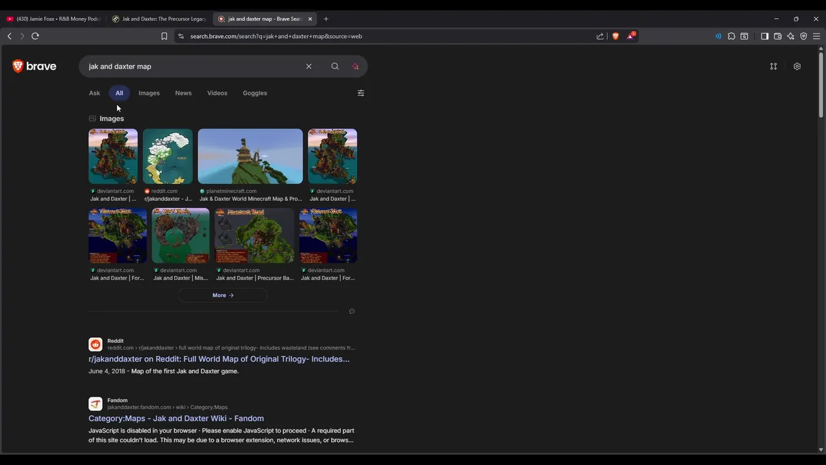Open Reddit Full World Map result link
This screenshot has width=826, height=465.
tap(219, 359)
